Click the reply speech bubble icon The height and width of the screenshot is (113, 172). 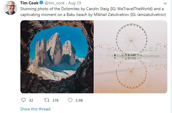point(23,100)
